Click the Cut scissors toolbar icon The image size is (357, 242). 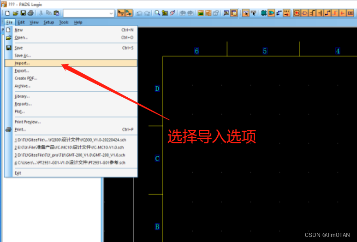pos(41,13)
